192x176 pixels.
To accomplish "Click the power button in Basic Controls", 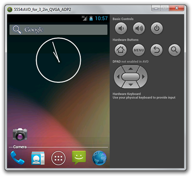I will point(157,28).
